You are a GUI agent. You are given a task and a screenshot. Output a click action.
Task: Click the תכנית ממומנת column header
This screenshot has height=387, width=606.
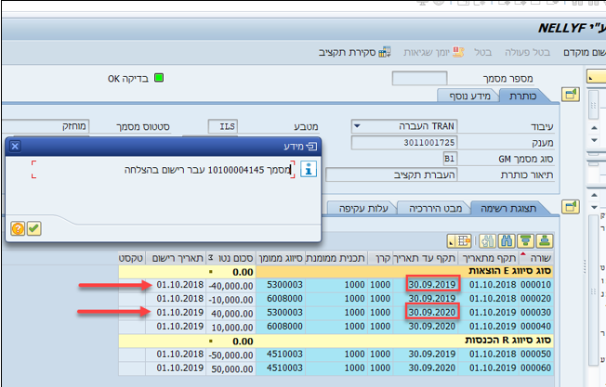coord(336,258)
